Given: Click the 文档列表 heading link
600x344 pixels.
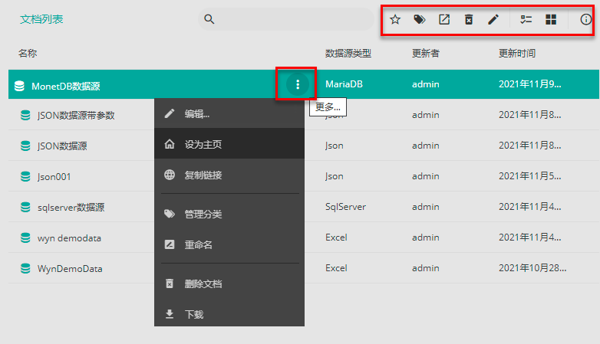Looking at the screenshot, I should tap(41, 20).
